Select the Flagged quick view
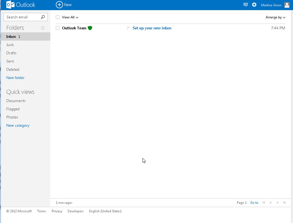293x223 pixels. click(x=13, y=109)
